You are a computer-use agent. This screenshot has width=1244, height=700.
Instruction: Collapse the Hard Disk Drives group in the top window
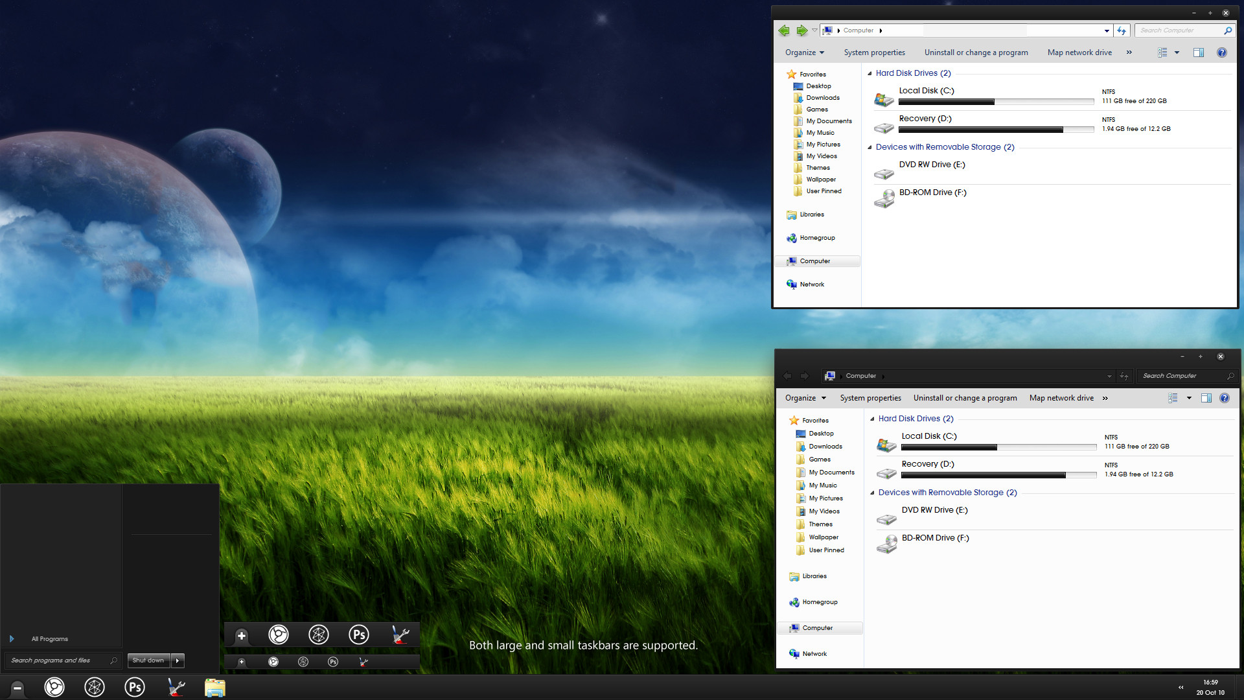point(870,73)
